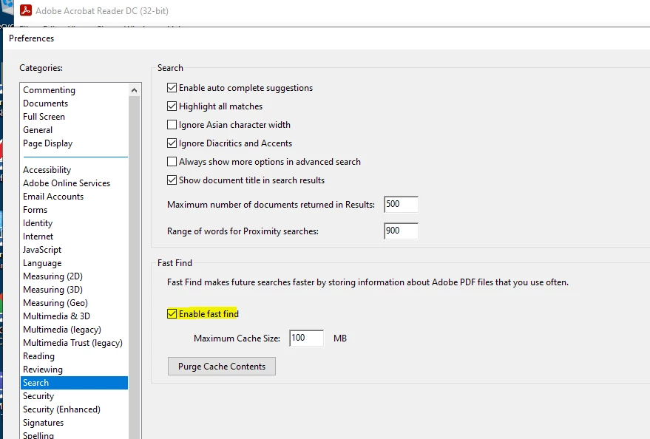Disable the Enable fast find checkbox

click(x=172, y=314)
